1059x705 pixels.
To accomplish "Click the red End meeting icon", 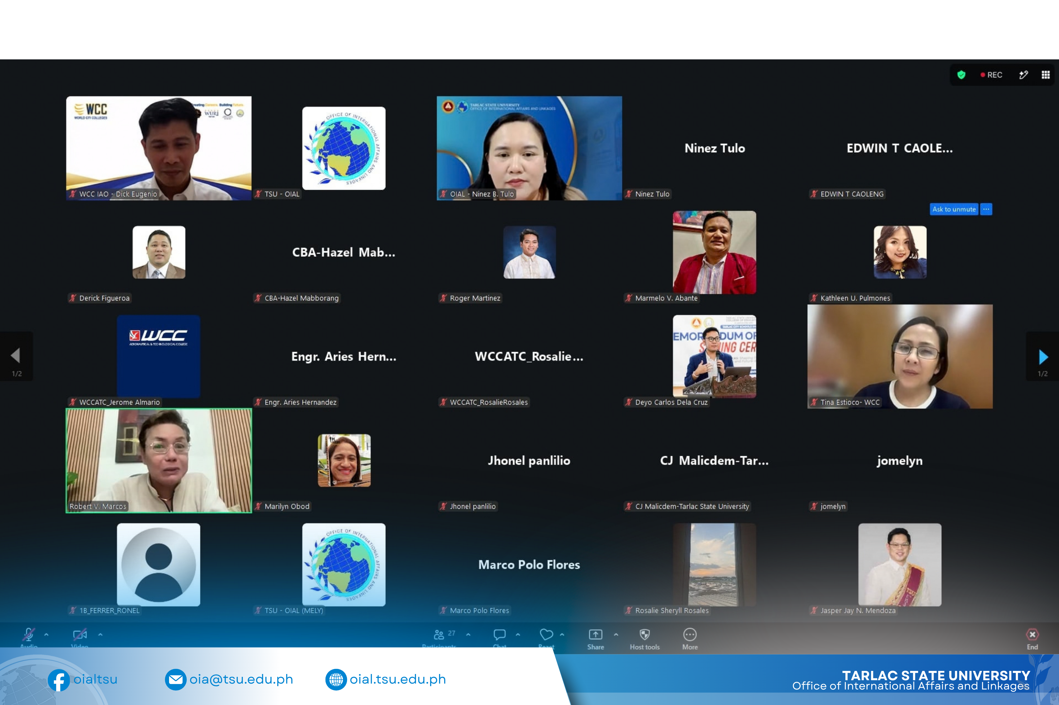I will (x=1032, y=635).
